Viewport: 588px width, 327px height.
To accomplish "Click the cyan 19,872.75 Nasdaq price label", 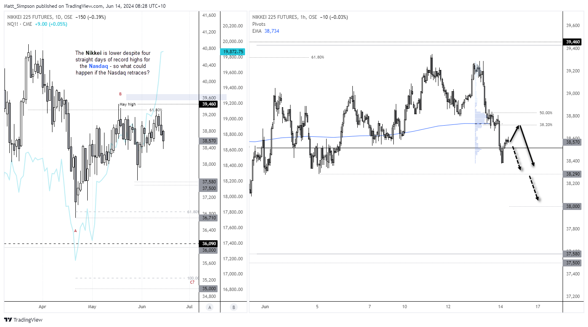I will coord(232,52).
